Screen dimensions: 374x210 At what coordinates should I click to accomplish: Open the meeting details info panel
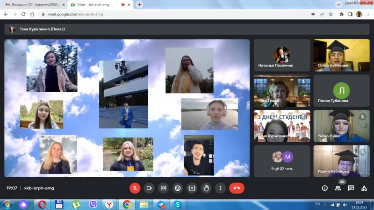click(324, 188)
